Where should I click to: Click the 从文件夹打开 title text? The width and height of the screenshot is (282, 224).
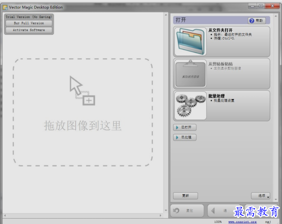[221, 30]
